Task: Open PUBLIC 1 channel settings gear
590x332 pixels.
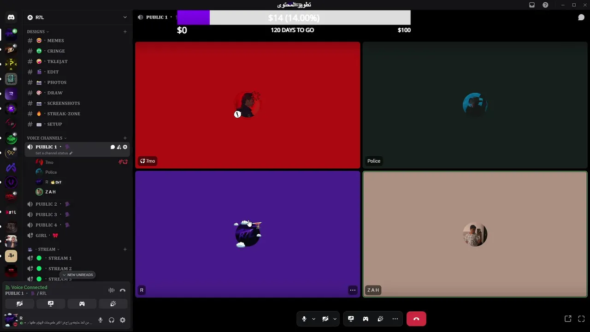Action: (x=125, y=147)
